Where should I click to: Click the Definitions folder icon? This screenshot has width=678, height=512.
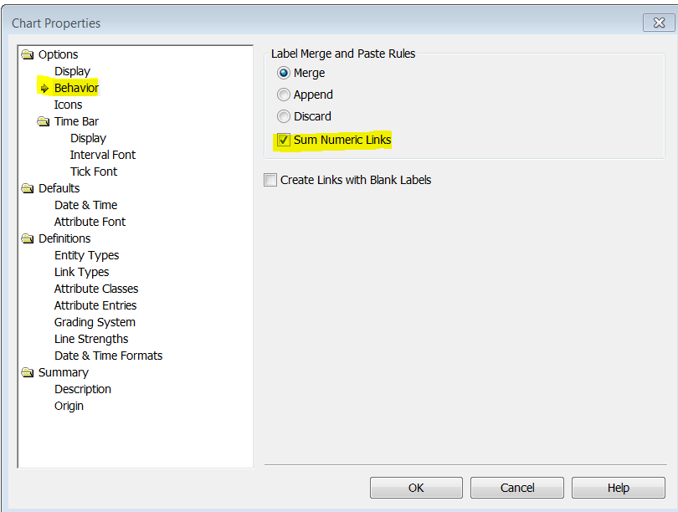tap(28, 238)
